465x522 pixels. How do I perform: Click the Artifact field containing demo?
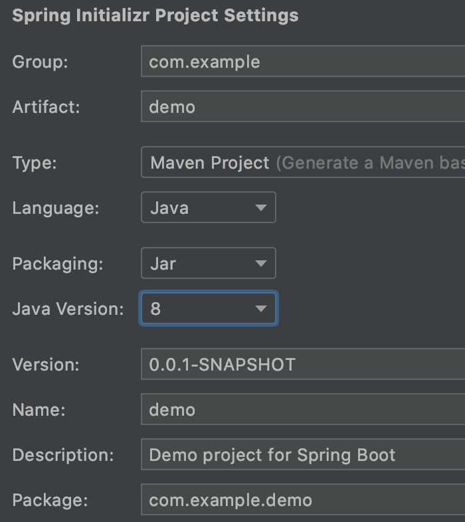point(303,106)
